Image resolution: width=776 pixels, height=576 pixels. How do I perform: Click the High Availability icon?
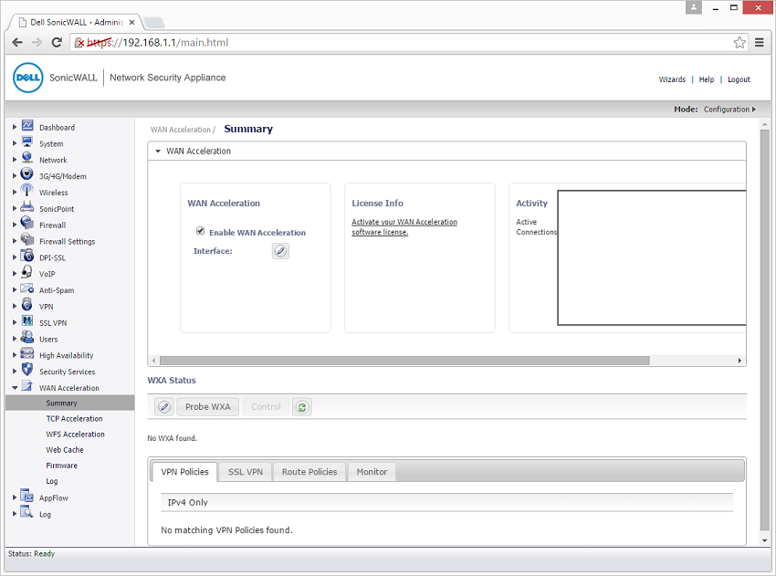27,354
